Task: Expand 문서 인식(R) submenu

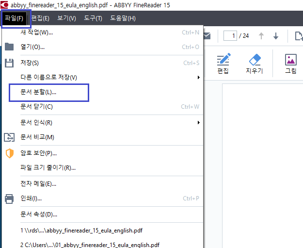Action: coord(102,122)
